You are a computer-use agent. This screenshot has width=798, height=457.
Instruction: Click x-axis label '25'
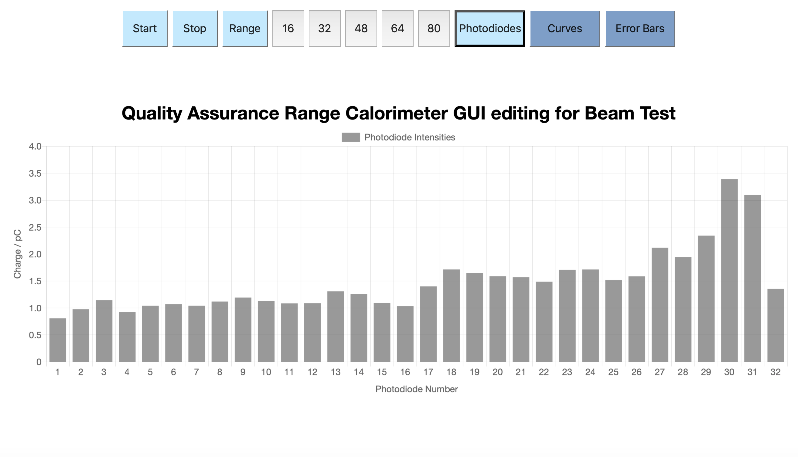(x=613, y=372)
